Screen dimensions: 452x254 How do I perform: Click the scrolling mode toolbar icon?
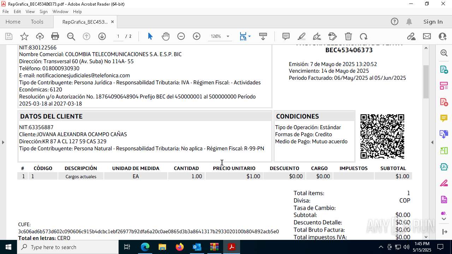(x=263, y=36)
